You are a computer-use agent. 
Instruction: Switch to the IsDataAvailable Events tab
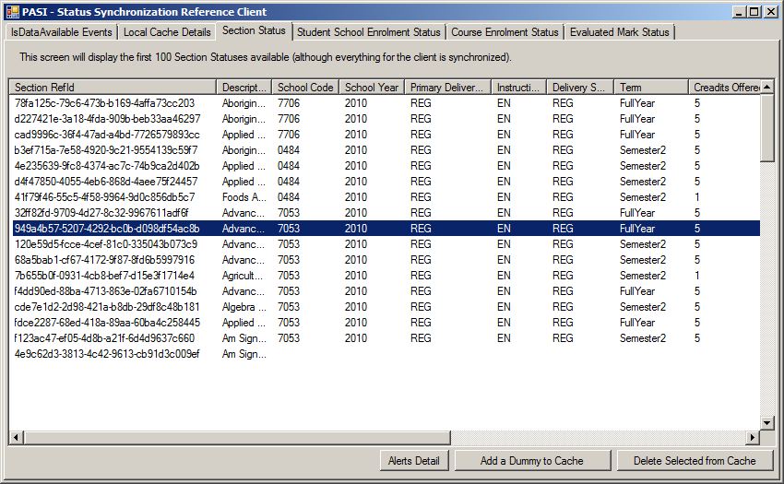click(62, 32)
